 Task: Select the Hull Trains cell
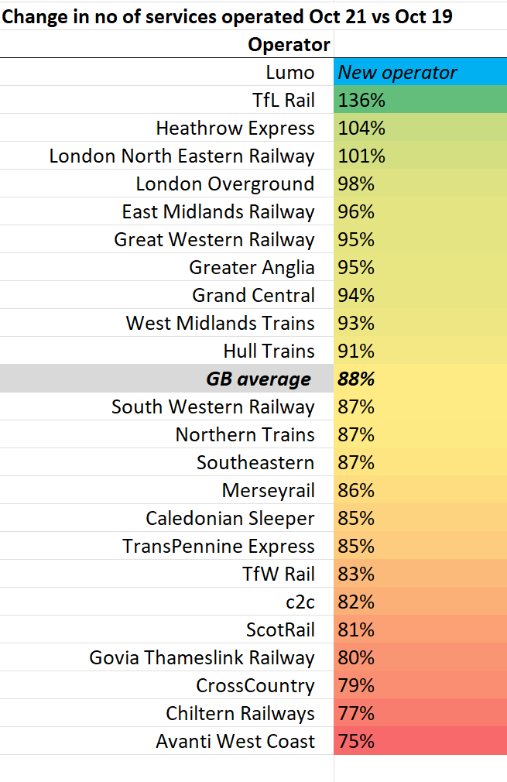(x=166, y=351)
